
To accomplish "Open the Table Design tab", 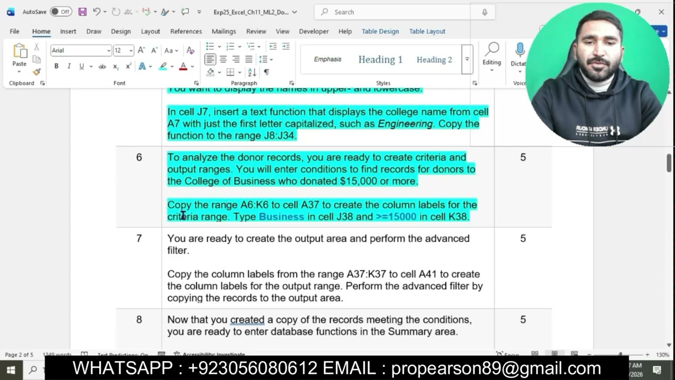I will pyautogui.click(x=380, y=31).
